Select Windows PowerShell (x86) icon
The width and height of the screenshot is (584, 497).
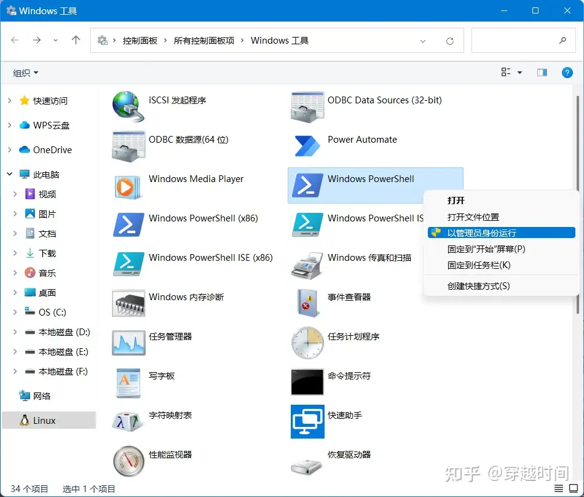pyautogui.click(x=128, y=225)
